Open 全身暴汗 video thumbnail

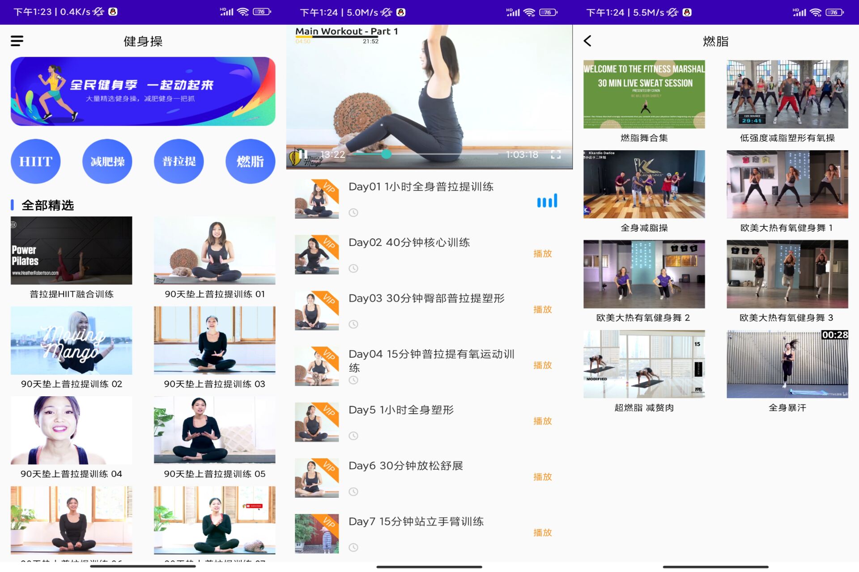point(787,364)
